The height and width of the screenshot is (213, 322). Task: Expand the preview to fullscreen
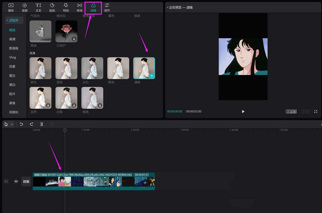pos(316,112)
